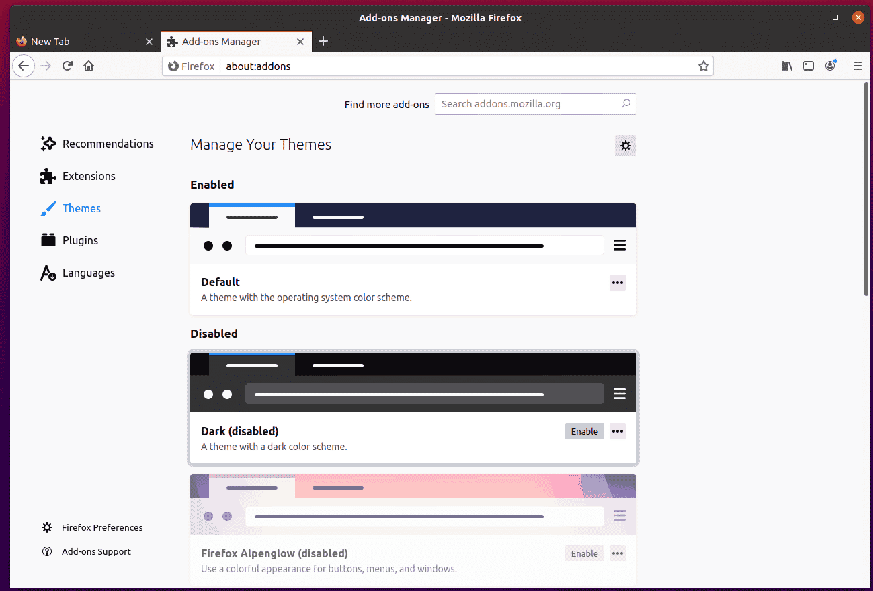Open more options for Dark theme
This screenshot has height=591, width=873.
click(x=618, y=431)
